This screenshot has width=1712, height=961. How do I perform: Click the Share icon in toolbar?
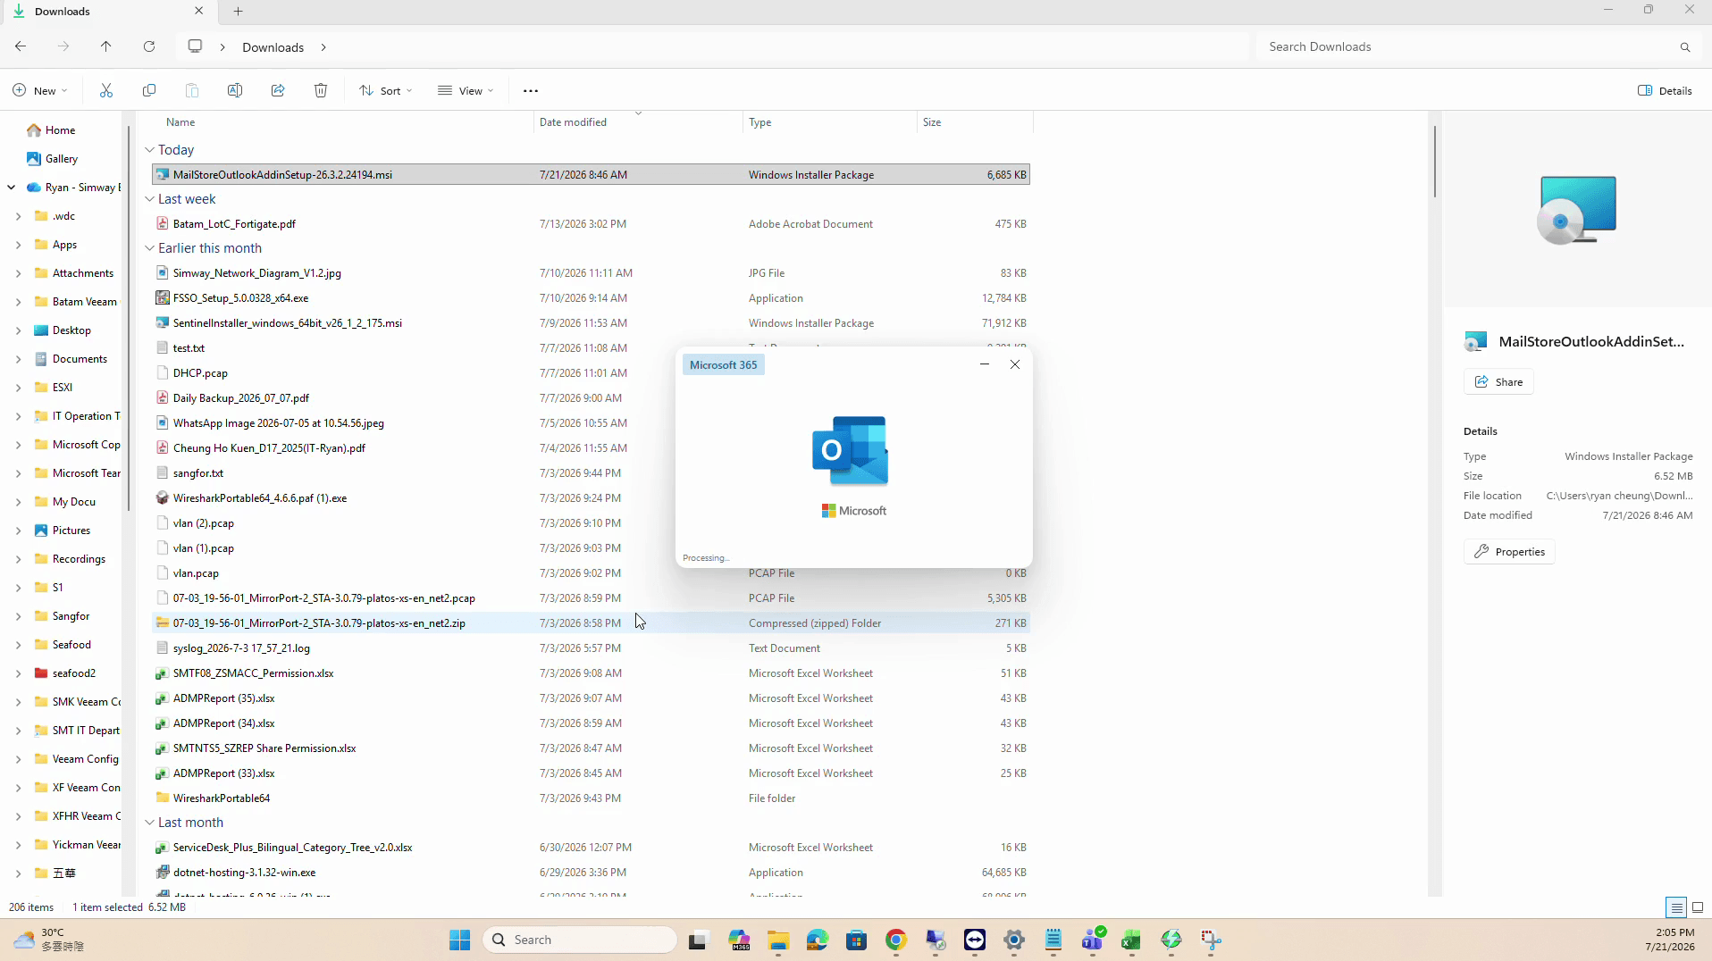[x=278, y=90]
